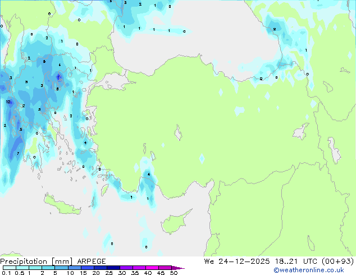Click the '18..21 UTC' time label
Screen dimensions: 356x275
click(x=297, y=261)
